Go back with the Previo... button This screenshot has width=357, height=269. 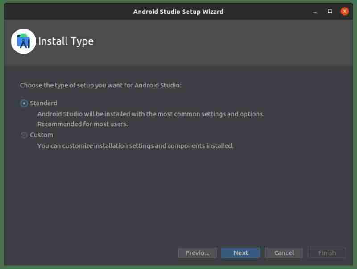pyautogui.click(x=198, y=253)
